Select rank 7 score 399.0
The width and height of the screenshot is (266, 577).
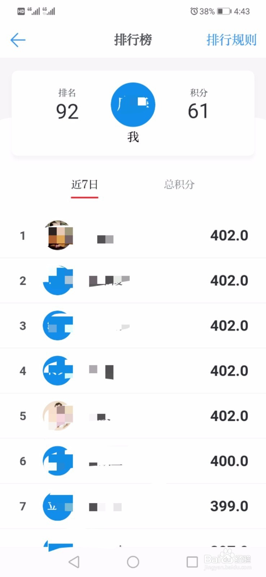click(229, 506)
